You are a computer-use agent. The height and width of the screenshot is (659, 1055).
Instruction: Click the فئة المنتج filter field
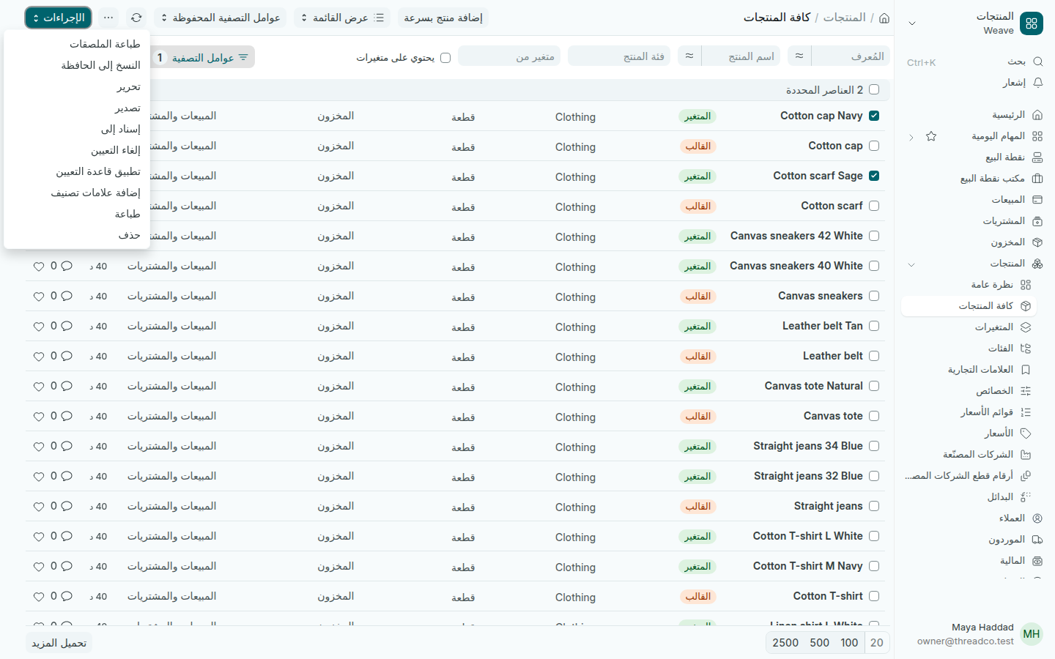(x=619, y=56)
